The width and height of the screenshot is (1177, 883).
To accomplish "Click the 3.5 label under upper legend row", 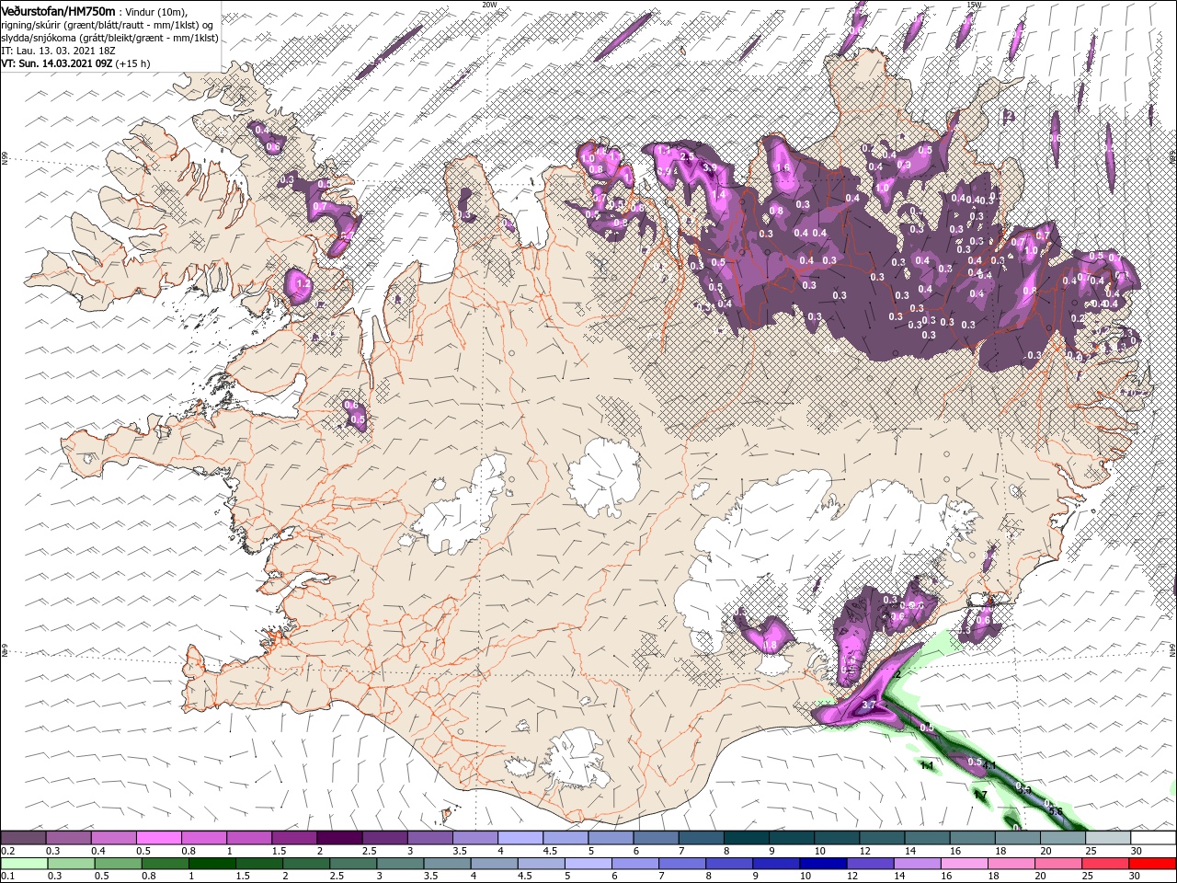I will [x=460, y=851].
